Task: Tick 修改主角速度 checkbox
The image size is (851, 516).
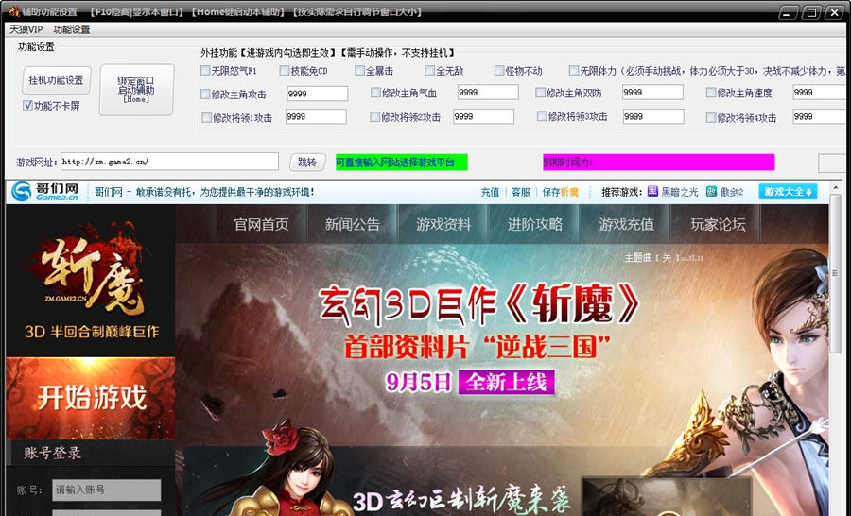Action: (711, 93)
